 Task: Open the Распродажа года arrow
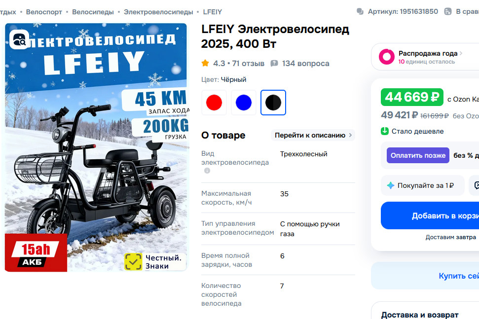pos(461,53)
